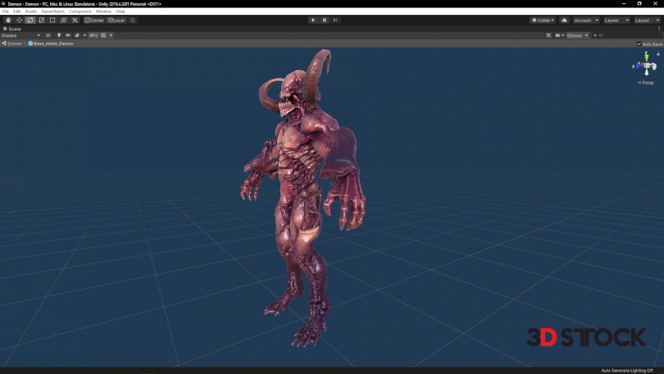This screenshot has width=664, height=374.
Task: Start Play mode
Action: (x=313, y=20)
